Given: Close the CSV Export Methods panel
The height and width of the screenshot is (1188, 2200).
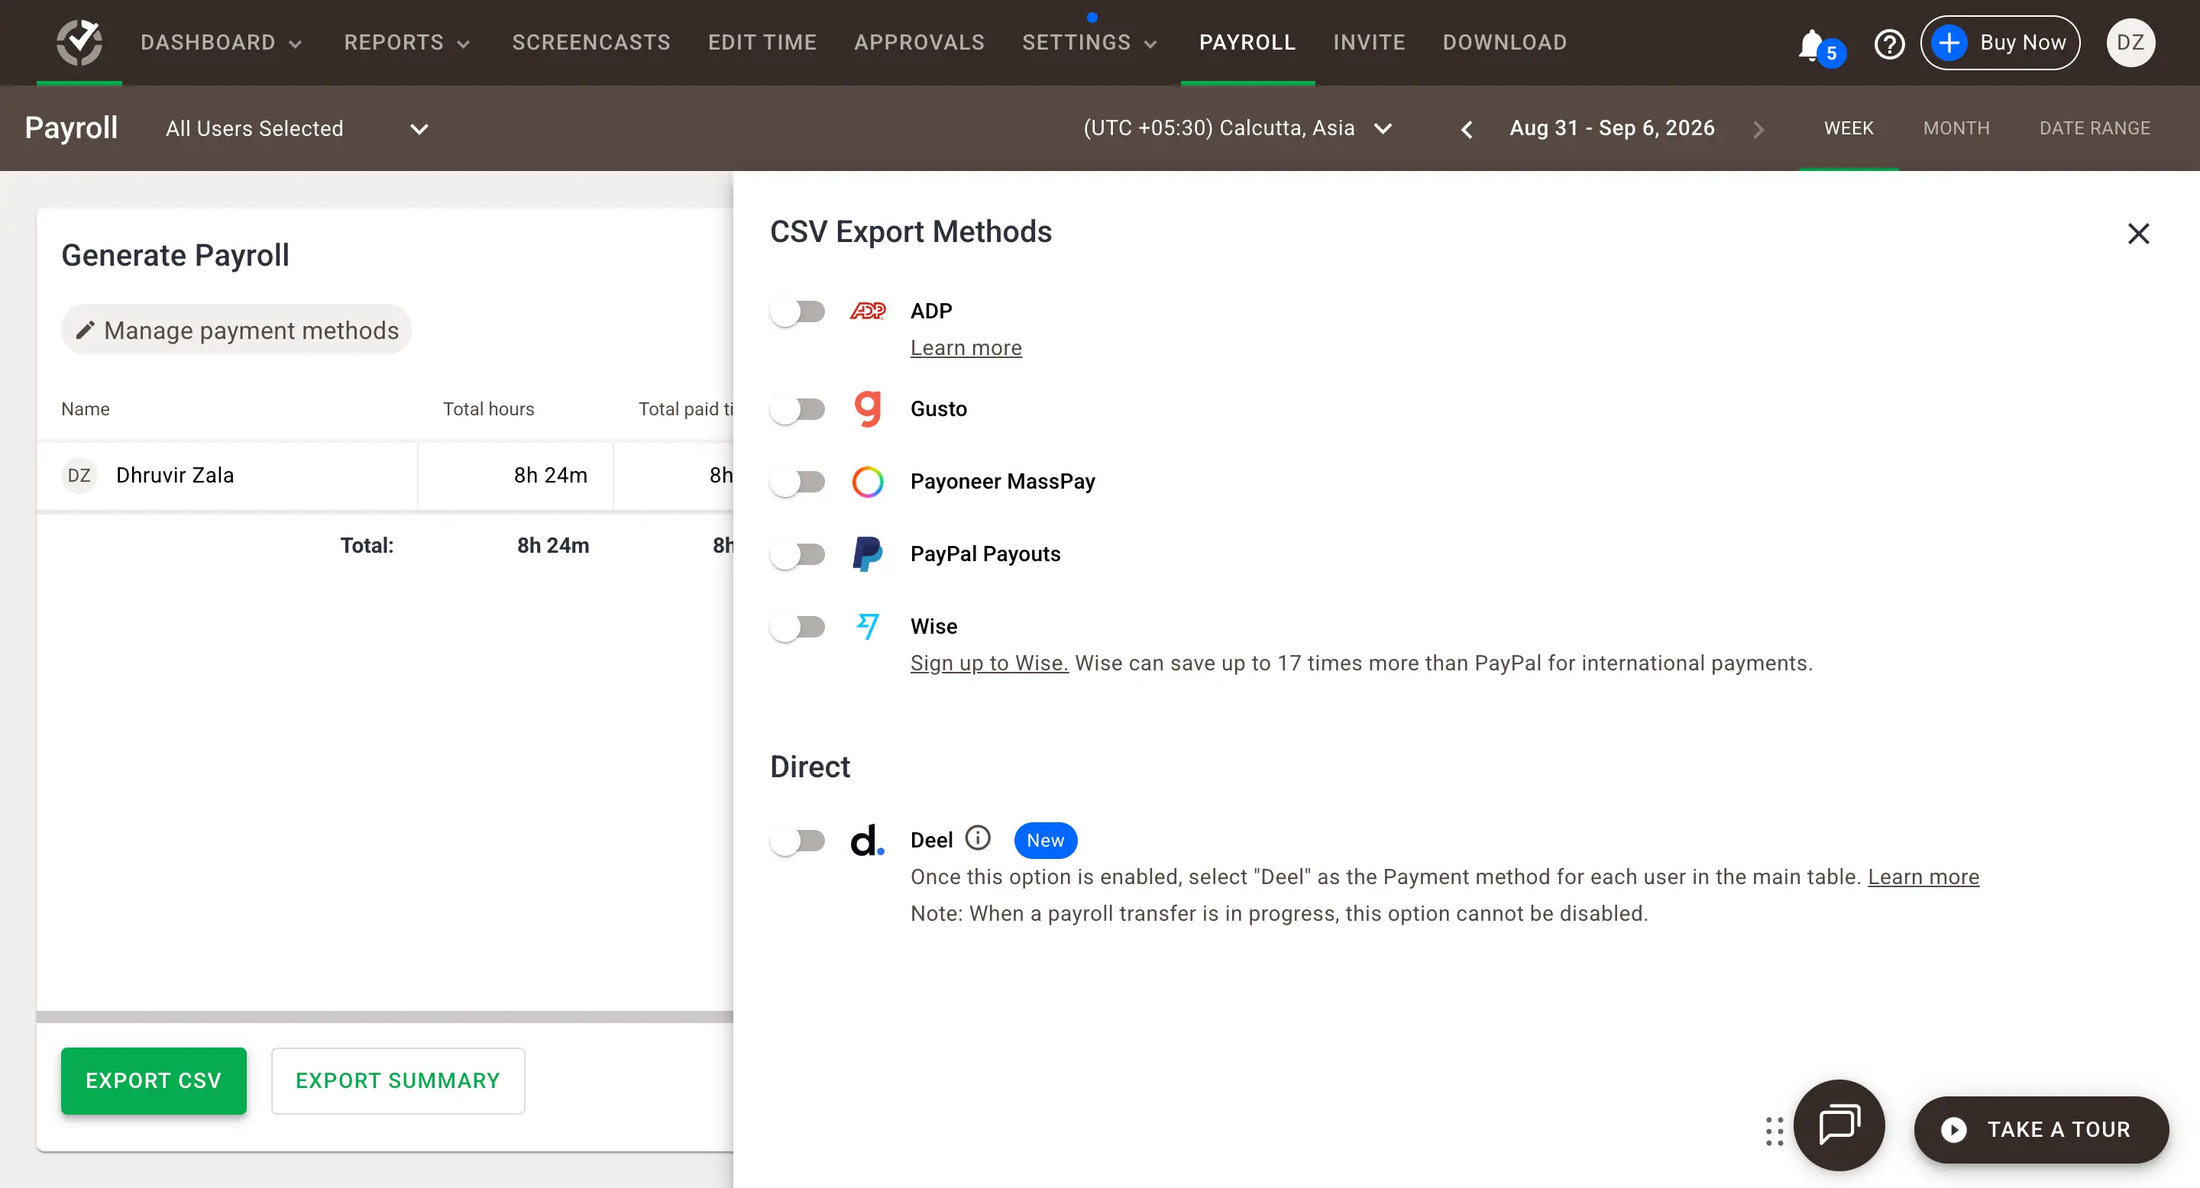Looking at the screenshot, I should (x=2137, y=233).
